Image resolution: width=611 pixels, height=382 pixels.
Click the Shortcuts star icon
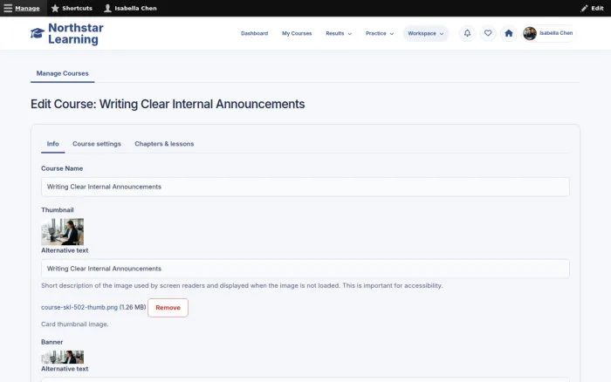55,8
